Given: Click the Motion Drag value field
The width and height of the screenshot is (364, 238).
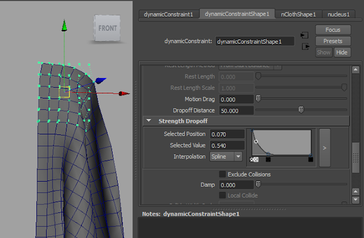Looking at the screenshot, I should pyautogui.click(x=236, y=99).
